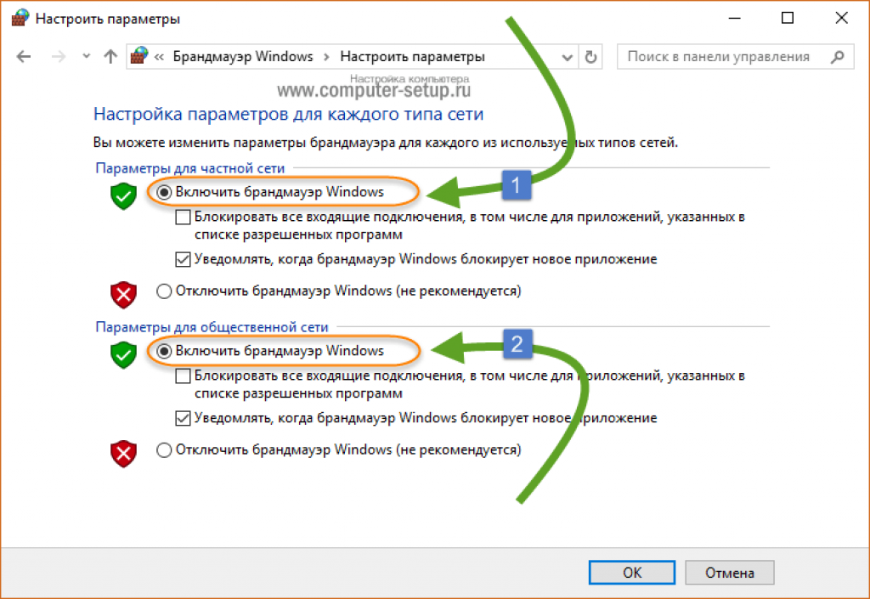Image resolution: width=870 pixels, height=599 pixels.
Task: Click red shield in private network section
Action: tap(123, 295)
